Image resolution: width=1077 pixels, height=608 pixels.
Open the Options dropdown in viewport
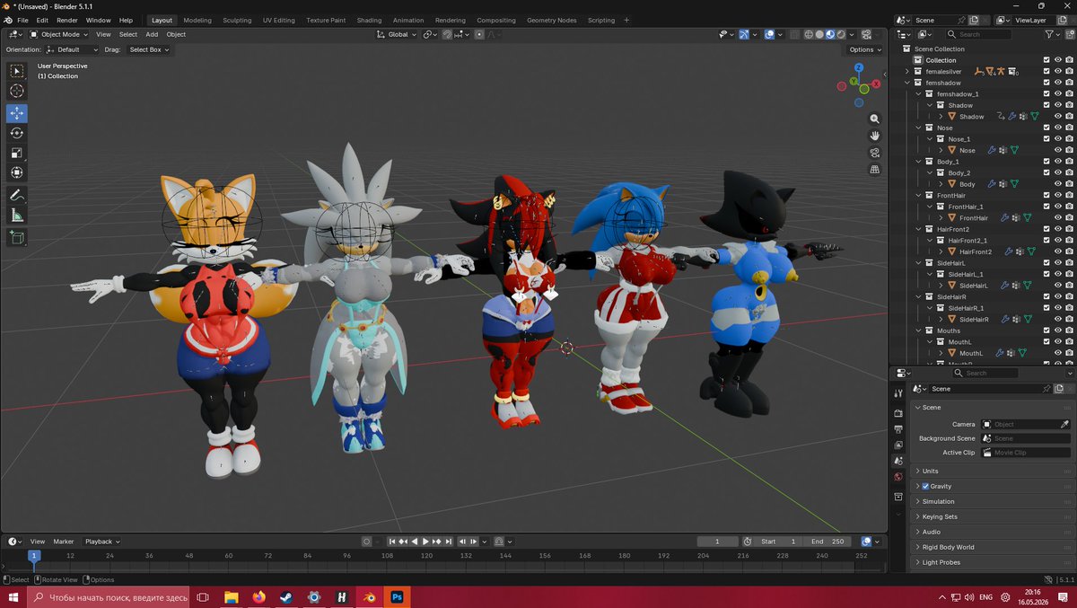[865, 49]
